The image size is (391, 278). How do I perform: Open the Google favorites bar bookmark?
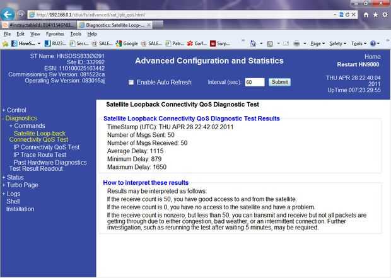tap(127, 43)
